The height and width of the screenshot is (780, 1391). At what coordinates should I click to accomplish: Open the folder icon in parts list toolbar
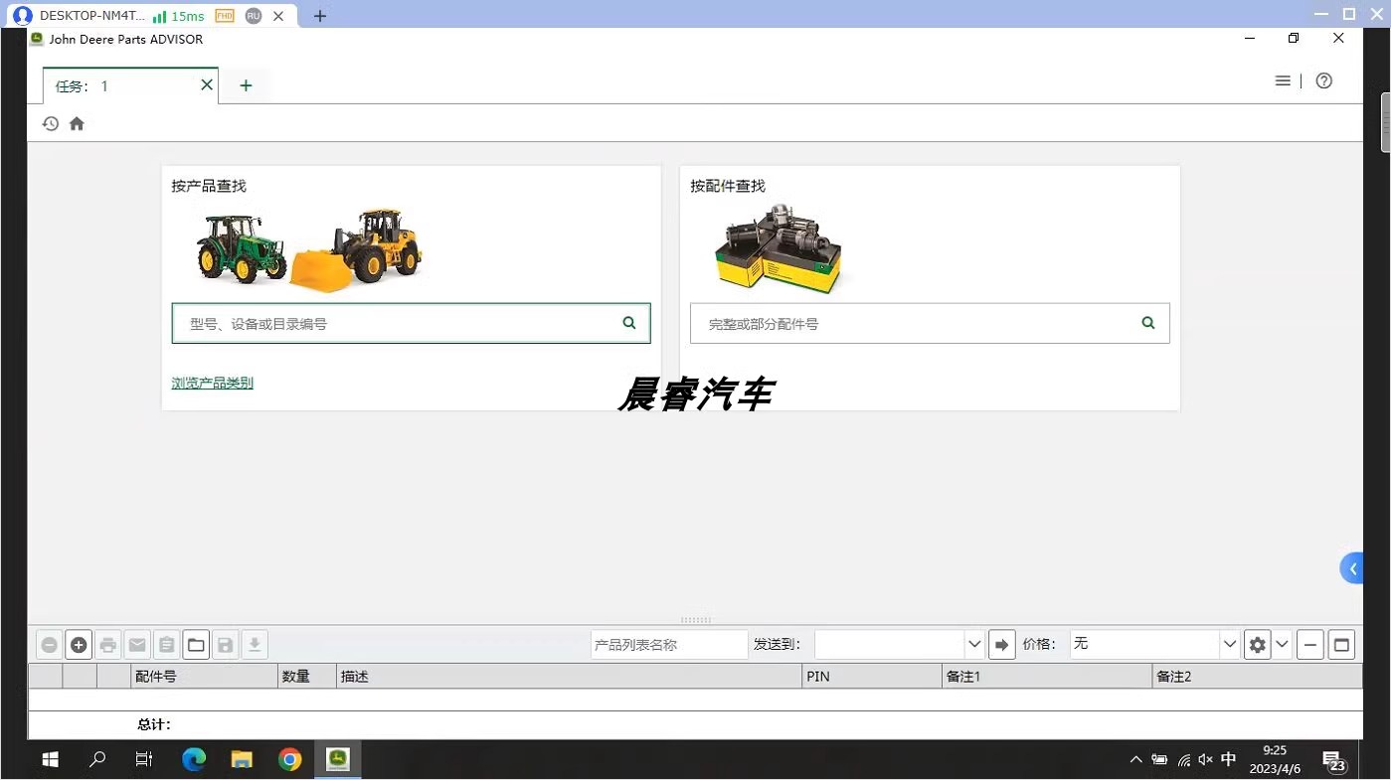click(x=196, y=645)
